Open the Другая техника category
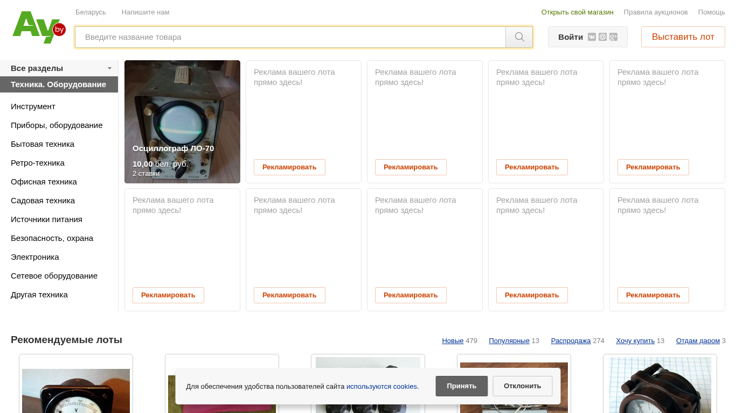The height and width of the screenshot is (413, 736). click(x=39, y=295)
